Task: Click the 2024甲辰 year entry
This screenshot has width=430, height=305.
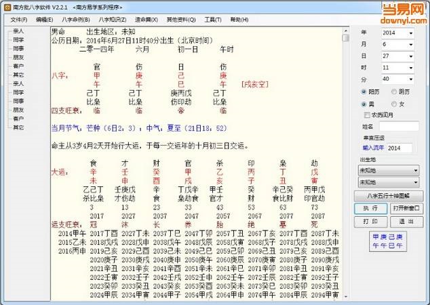Action: [x=104, y=295]
